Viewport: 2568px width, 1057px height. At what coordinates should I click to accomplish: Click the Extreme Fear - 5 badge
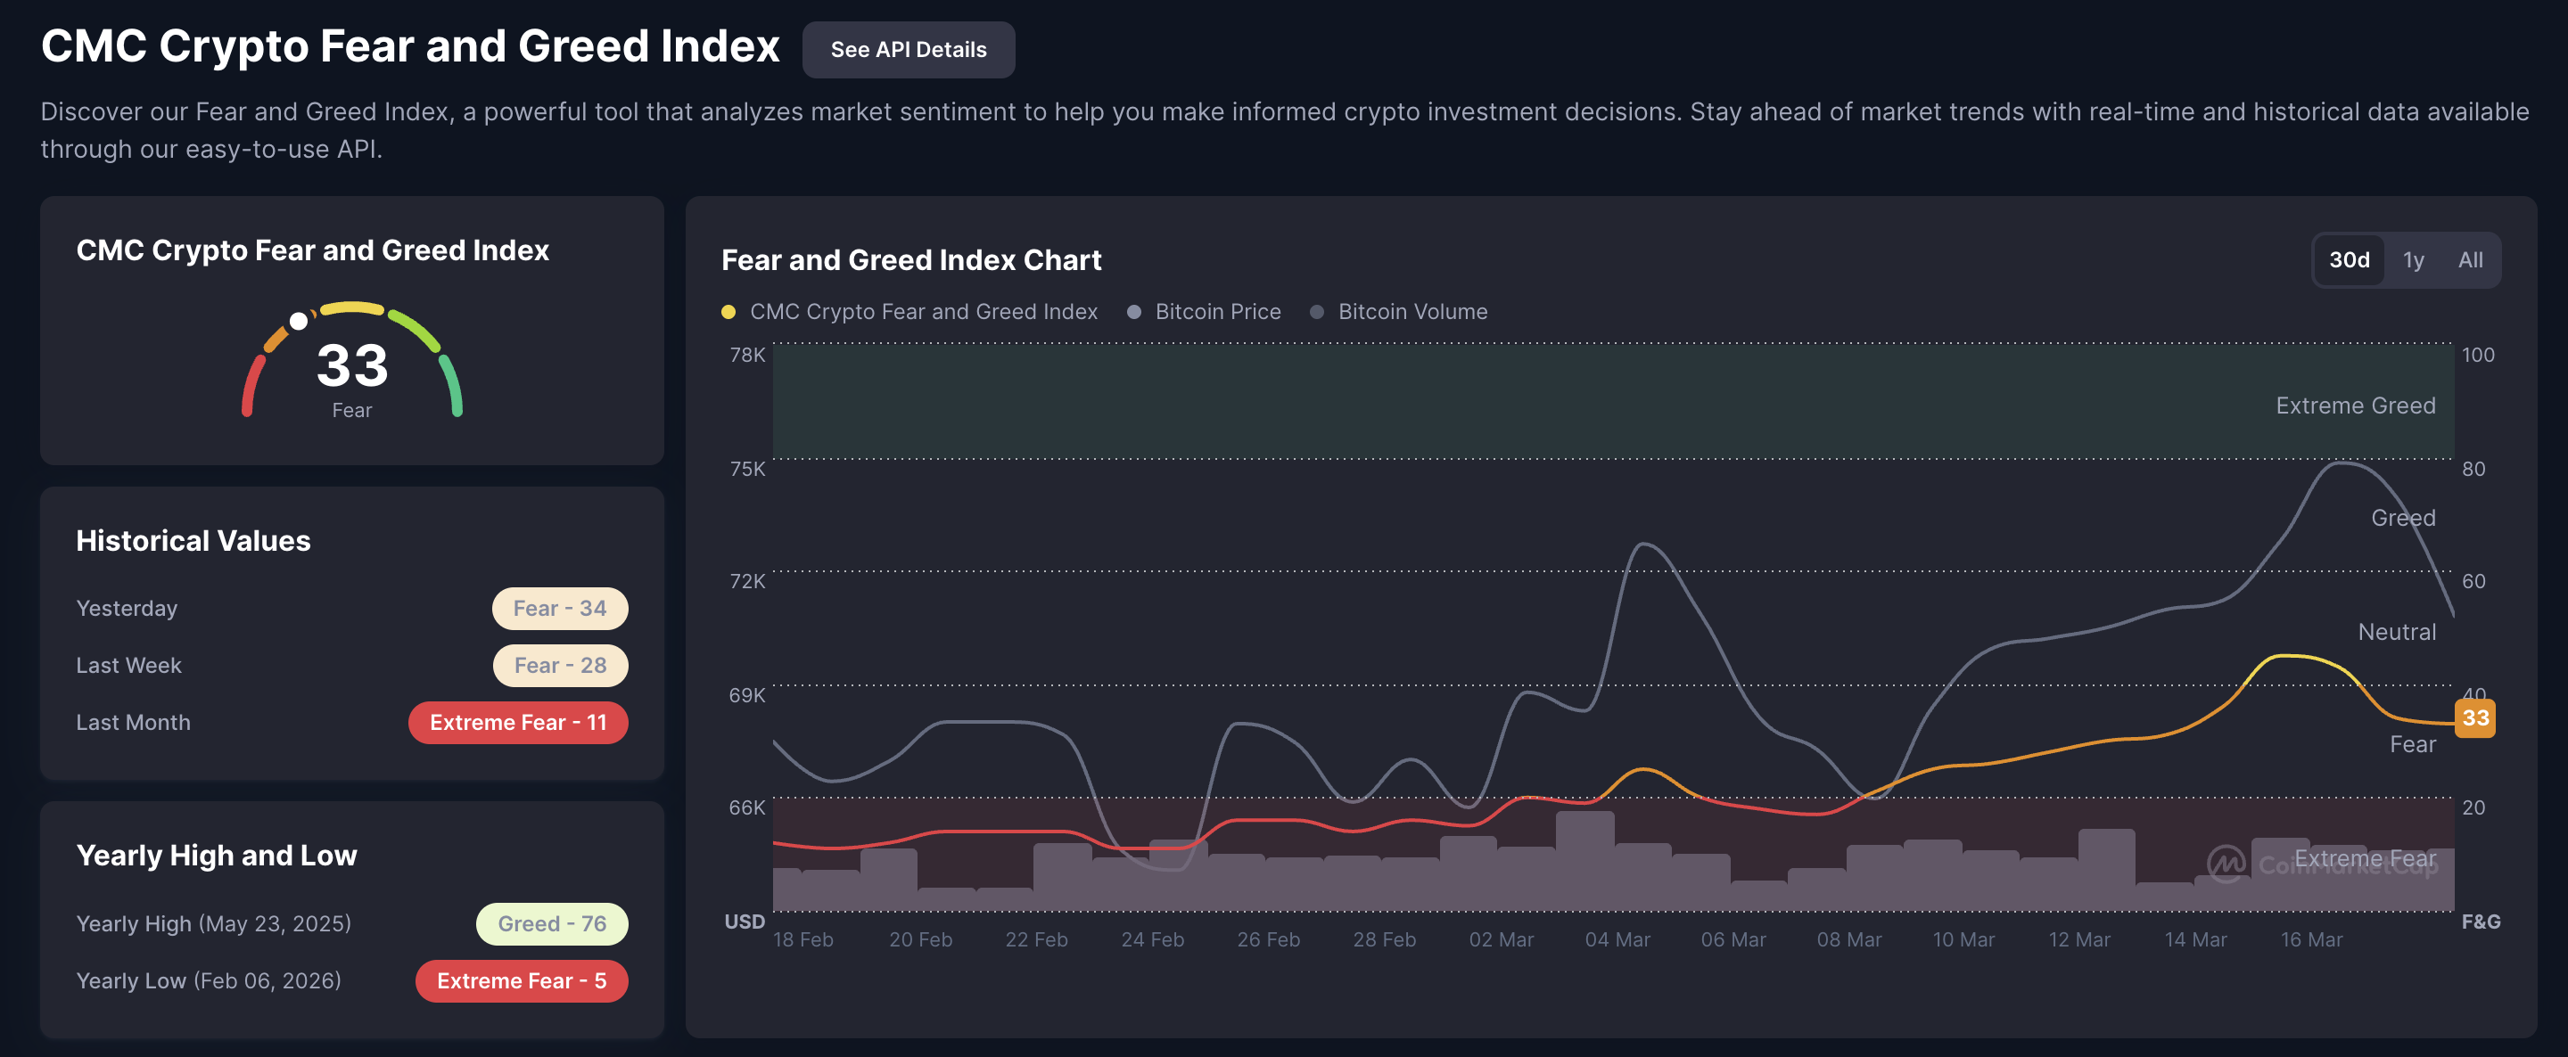pyautogui.click(x=521, y=980)
